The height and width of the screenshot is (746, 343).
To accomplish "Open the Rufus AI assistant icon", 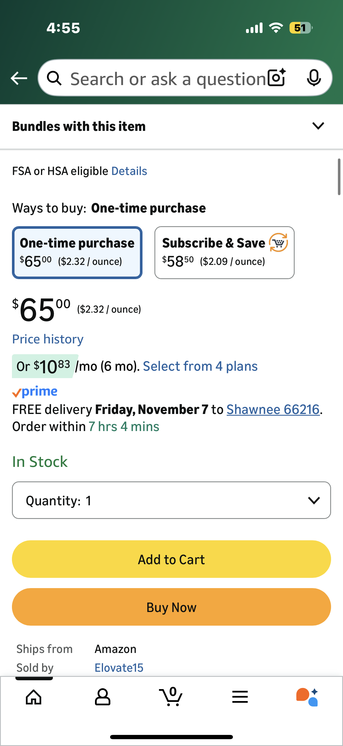I will coord(307,697).
